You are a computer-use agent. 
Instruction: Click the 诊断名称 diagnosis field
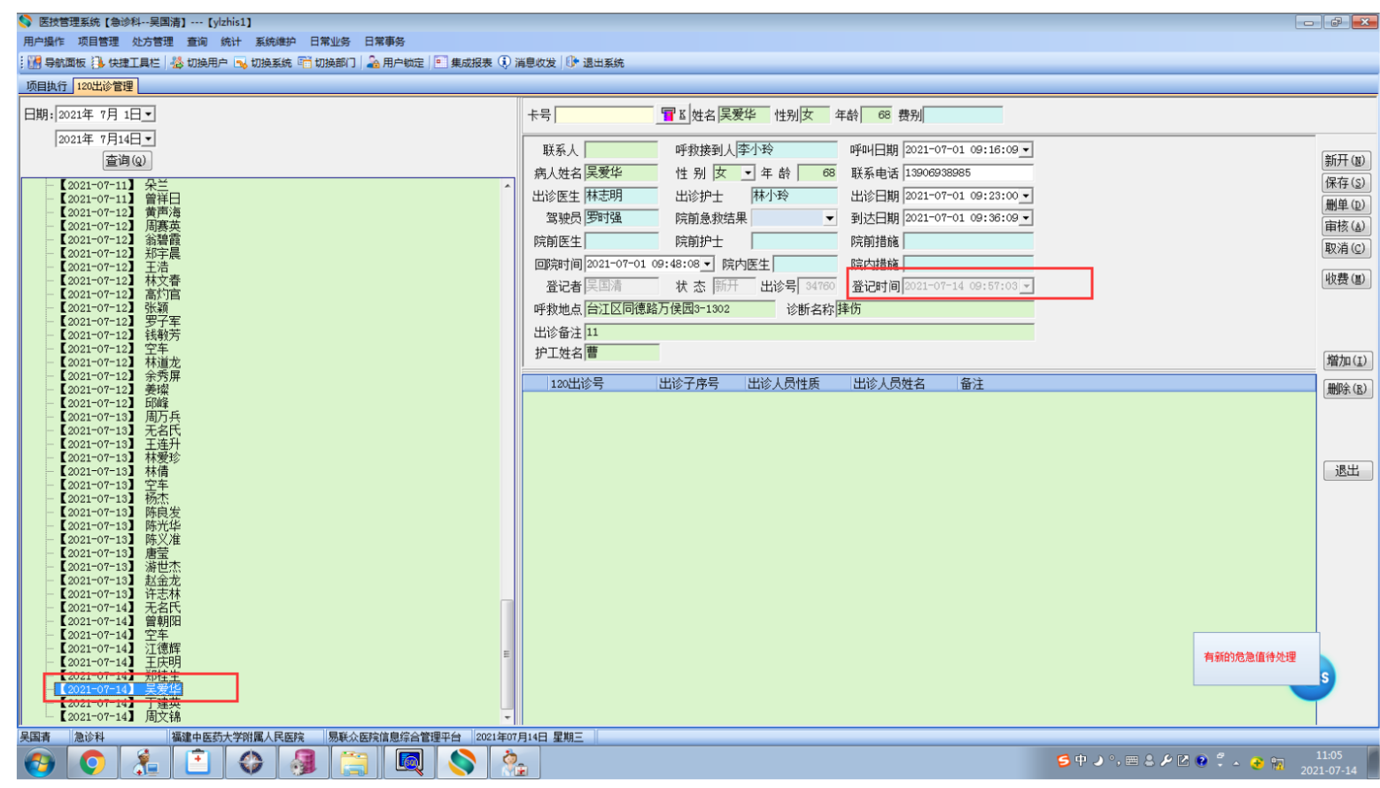934,309
